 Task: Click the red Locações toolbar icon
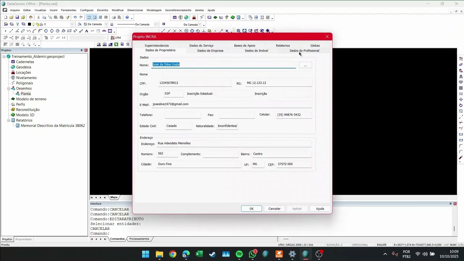[194, 17]
